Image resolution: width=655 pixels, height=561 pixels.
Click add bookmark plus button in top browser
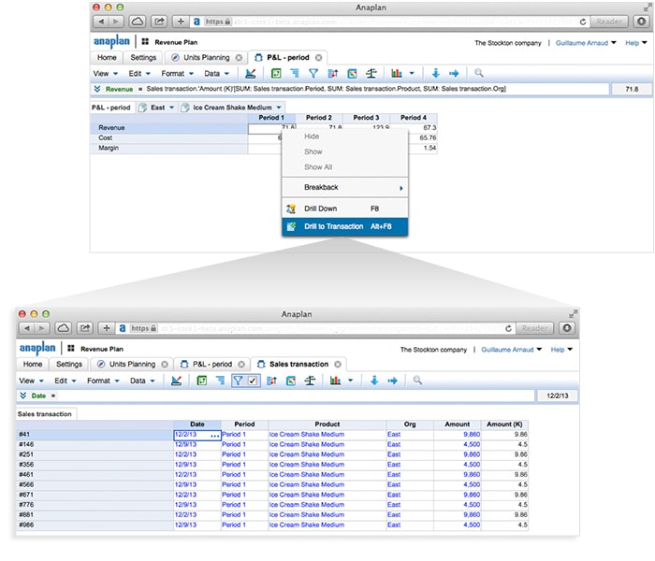pos(181,22)
